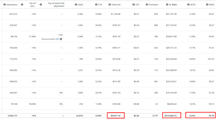Sort by the Total cost column header

coord(116,5)
